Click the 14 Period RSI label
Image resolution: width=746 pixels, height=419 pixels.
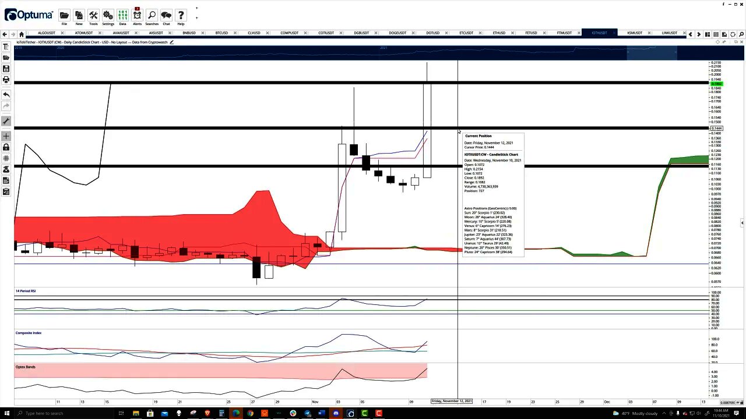click(26, 291)
